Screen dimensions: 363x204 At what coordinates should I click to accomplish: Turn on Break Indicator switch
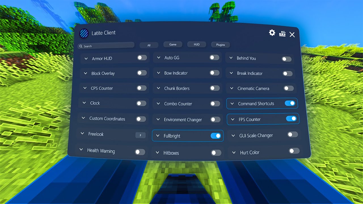tap(288, 73)
